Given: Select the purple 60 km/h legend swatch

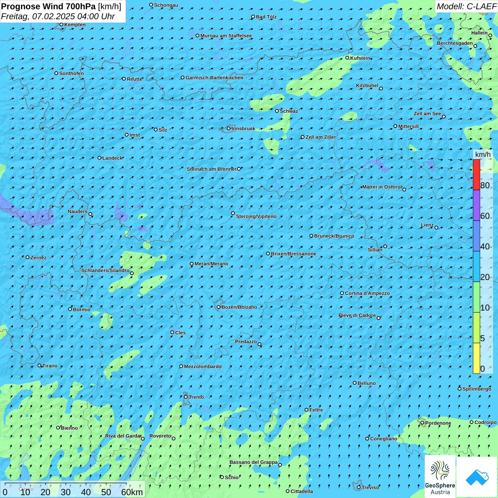Looking at the screenshot, I should (x=476, y=205).
